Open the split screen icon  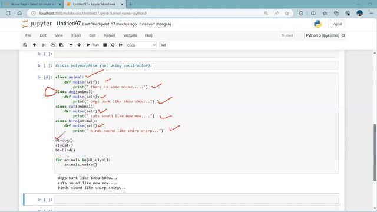313,13
